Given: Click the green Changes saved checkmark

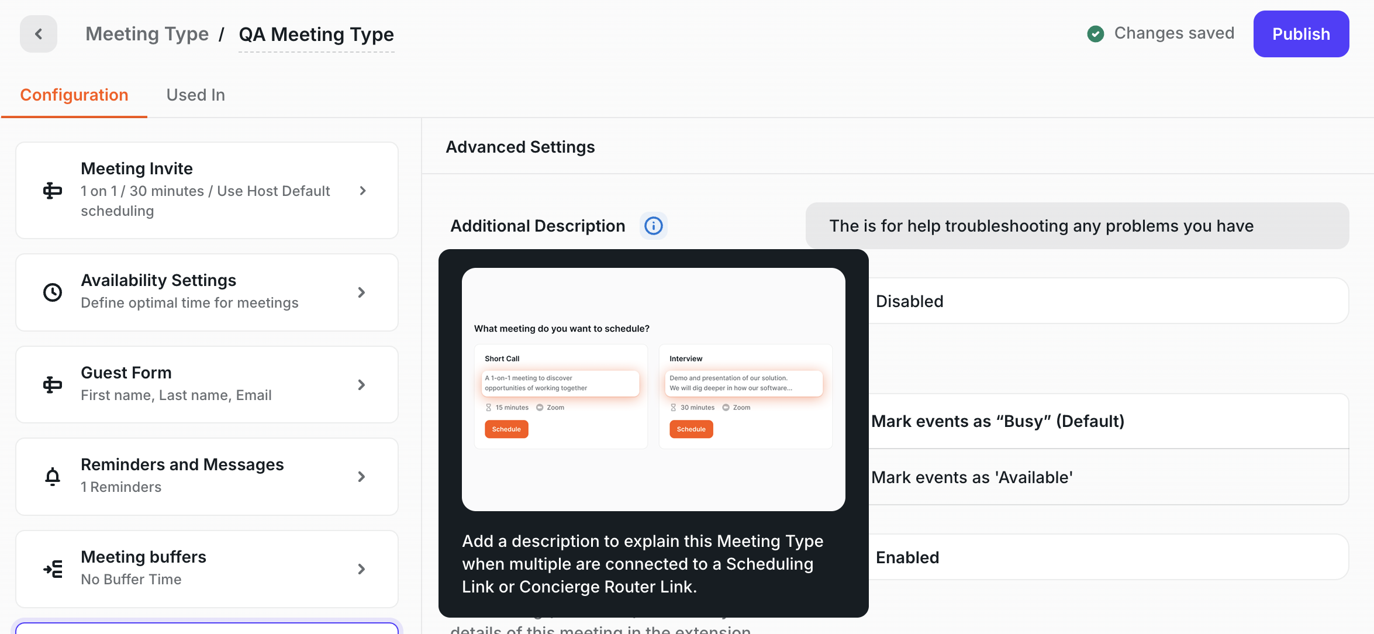Looking at the screenshot, I should point(1096,34).
